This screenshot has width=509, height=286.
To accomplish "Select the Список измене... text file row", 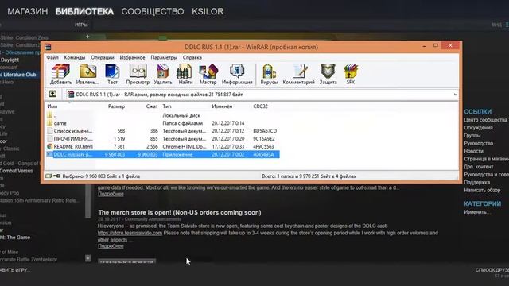I will (162, 131).
